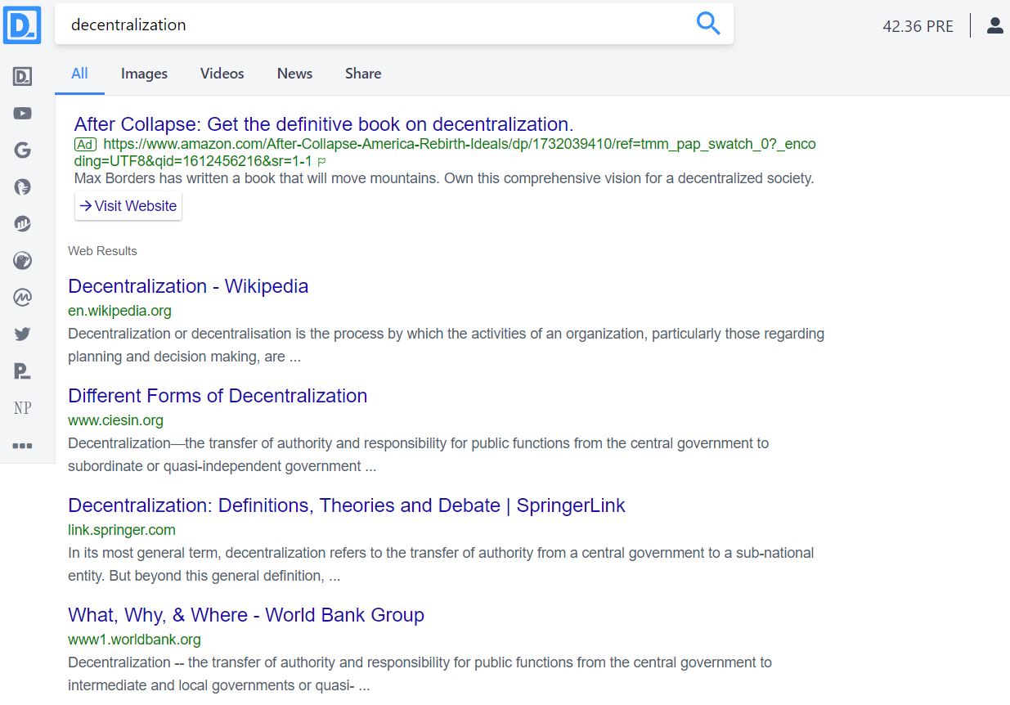The height and width of the screenshot is (705, 1010).
Task: Open Different Forms of Decentralization result
Action: 218,396
